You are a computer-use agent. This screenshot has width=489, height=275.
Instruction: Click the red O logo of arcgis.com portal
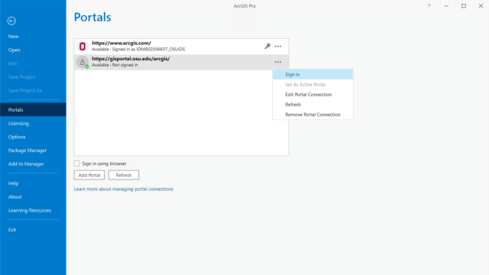coord(83,47)
